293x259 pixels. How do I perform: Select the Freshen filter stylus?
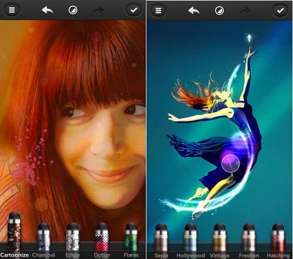[x=248, y=237]
